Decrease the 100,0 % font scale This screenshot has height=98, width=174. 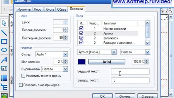pos(147,63)
